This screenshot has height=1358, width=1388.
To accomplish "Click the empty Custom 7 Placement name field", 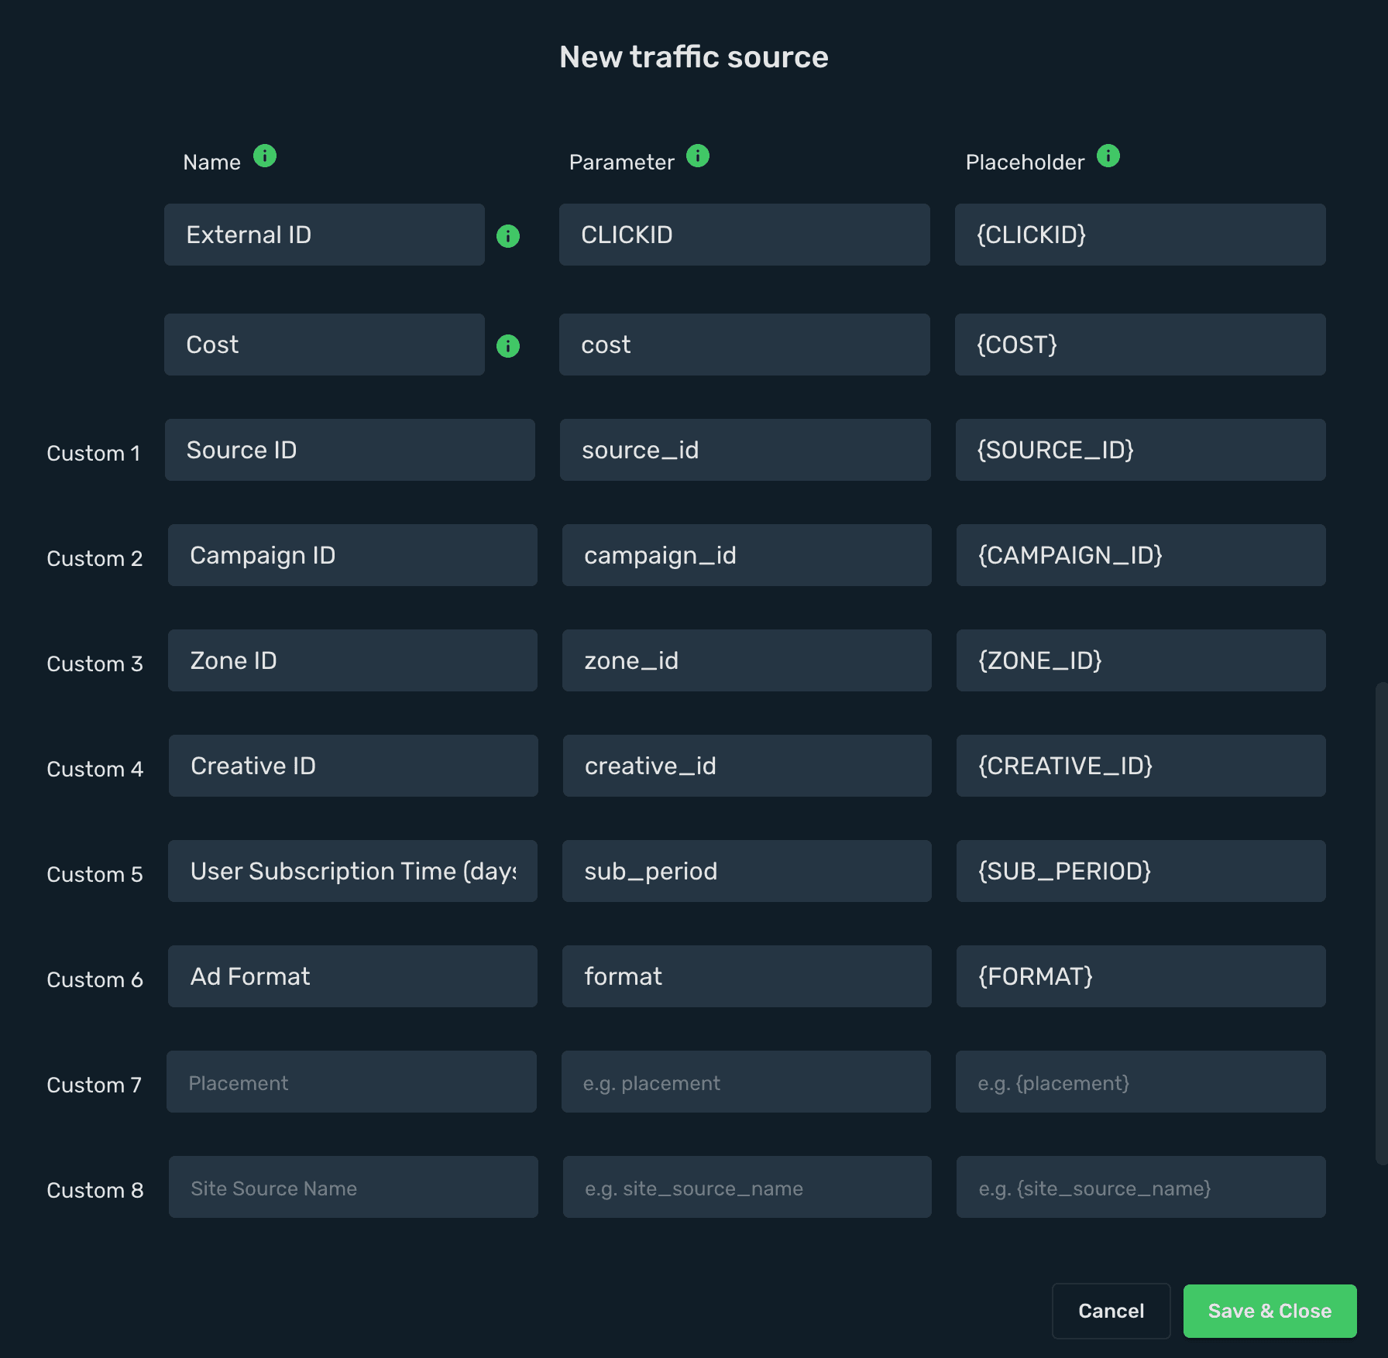I will [x=352, y=1082].
